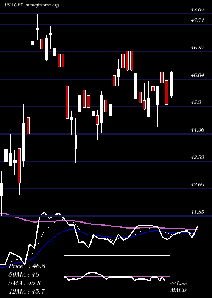This screenshot has height=298, width=212.
Task: Click the 12MA : 45.7 readout
Action: (27, 291)
